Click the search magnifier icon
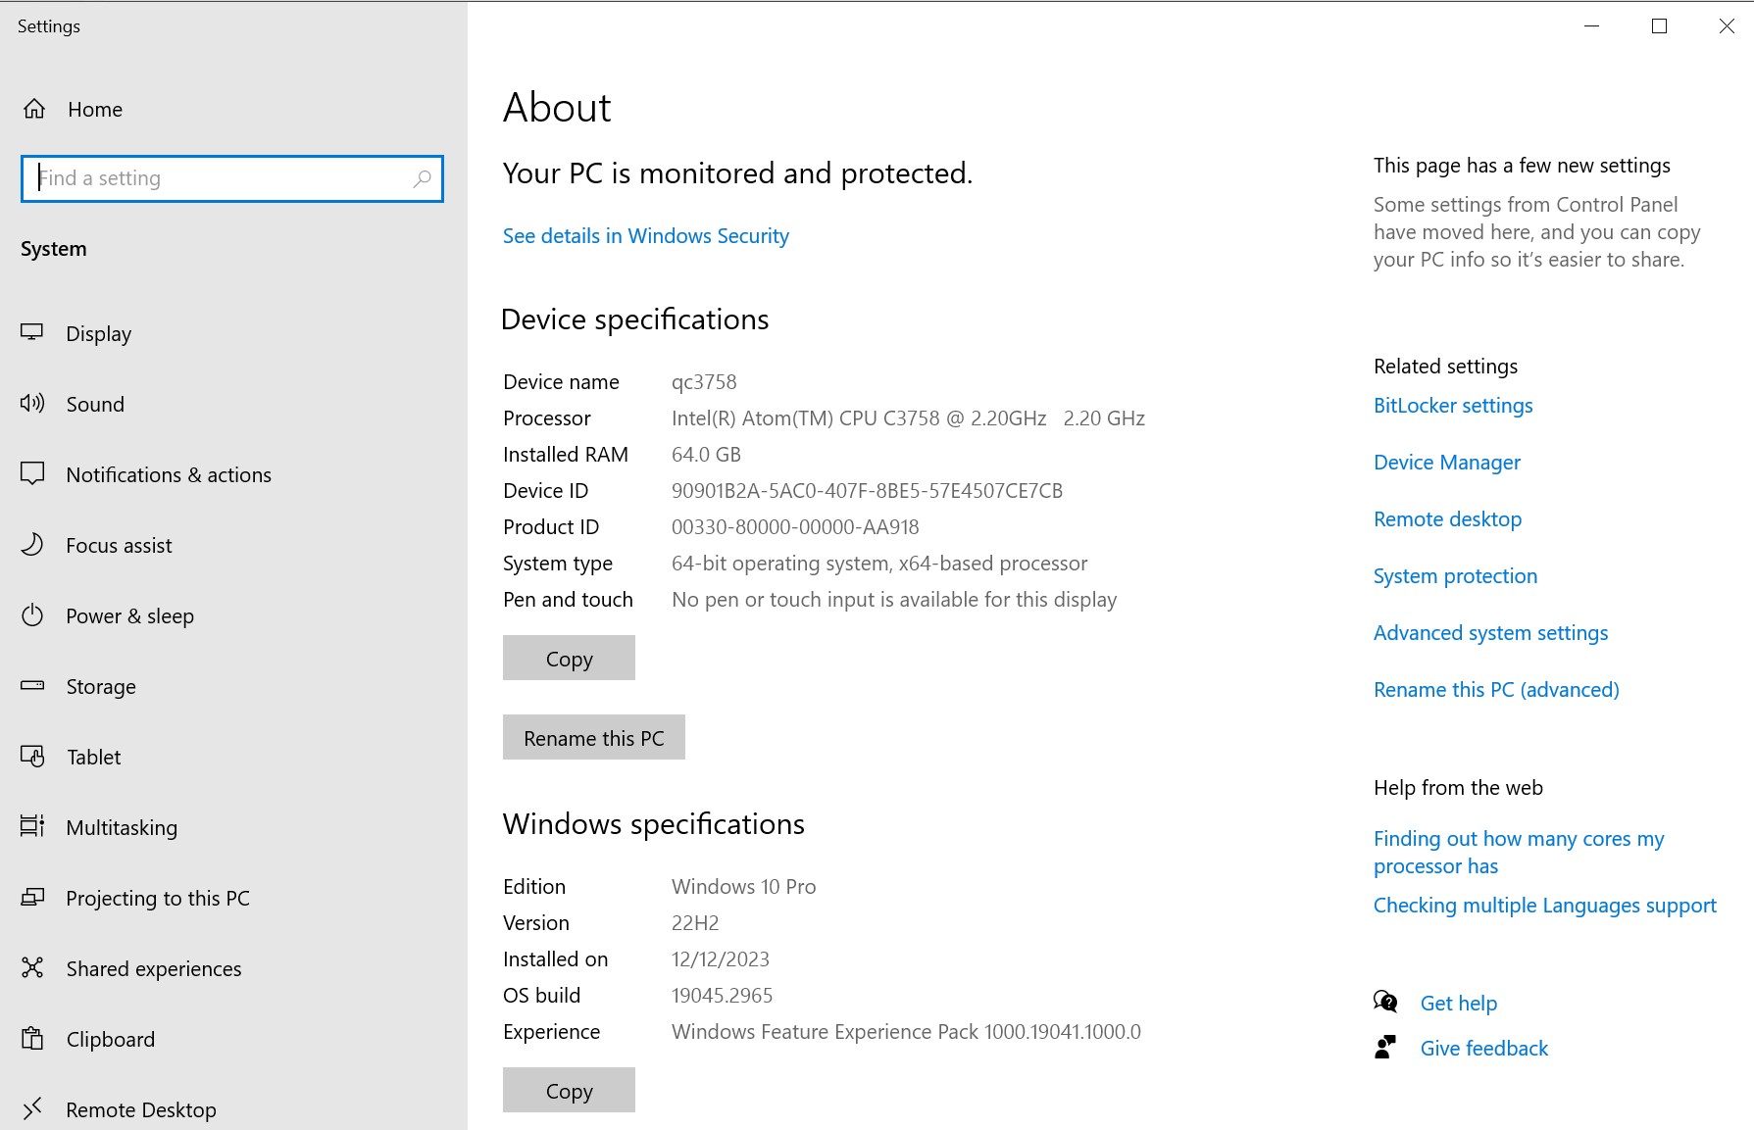 [x=422, y=178]
